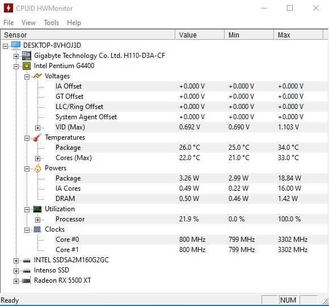The image size is (329, 306).
Task: Click the INTEL SSDSA2M160G2GC drive icon
Action: (x=27, y=261)
